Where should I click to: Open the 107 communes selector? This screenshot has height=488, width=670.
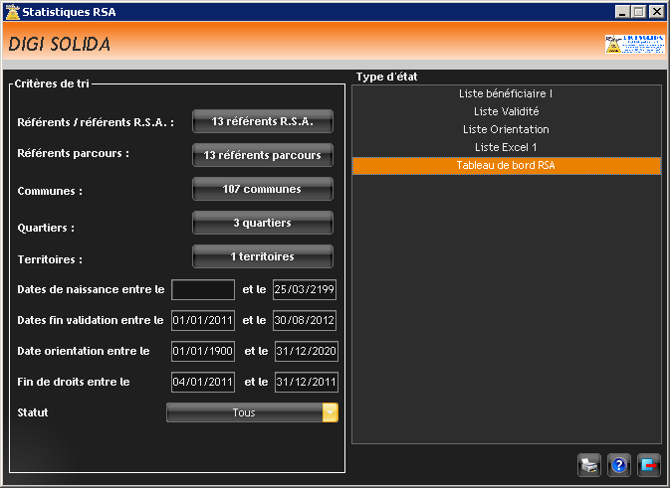point(262,189)
